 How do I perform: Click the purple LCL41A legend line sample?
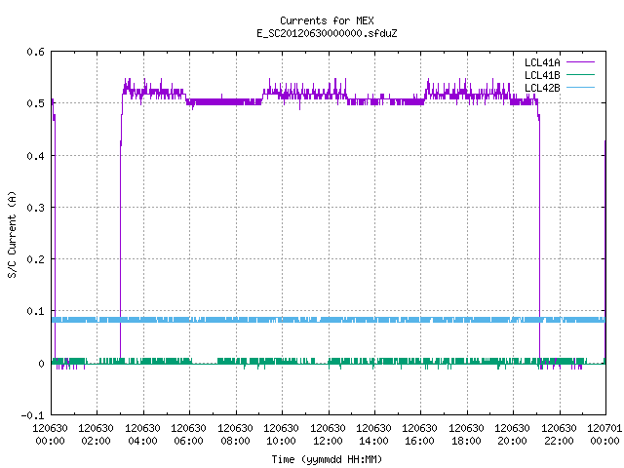coord(580,62)
